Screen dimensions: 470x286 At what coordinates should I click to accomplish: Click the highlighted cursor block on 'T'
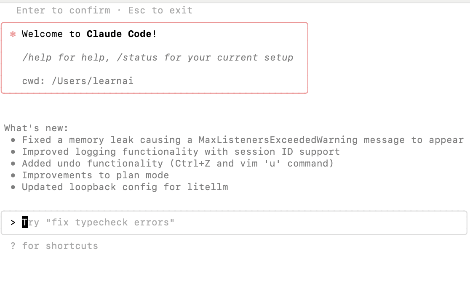click(x=25, y=222)
